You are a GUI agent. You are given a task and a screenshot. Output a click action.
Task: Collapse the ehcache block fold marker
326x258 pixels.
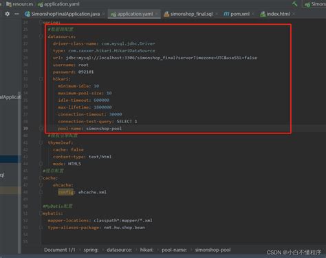coord(41,185)
